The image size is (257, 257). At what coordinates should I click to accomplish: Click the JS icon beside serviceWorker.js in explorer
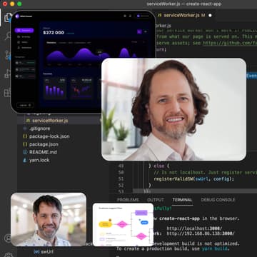(x=28, y=121)
